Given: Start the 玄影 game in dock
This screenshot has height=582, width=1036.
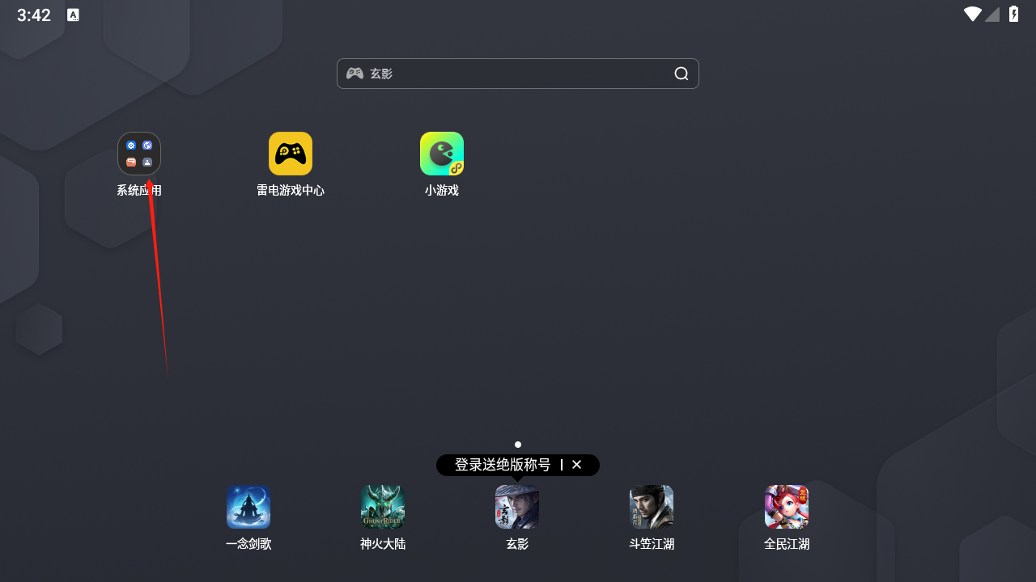Looking at the screenshot, I should pyautogui.click(x=517, y=507).
